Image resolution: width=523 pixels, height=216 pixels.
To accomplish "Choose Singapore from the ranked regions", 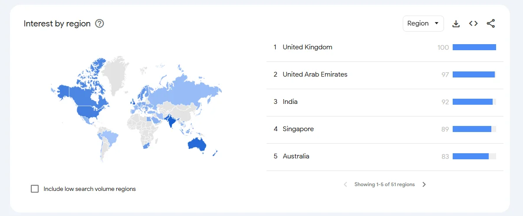I will click(x=298, y=129).
